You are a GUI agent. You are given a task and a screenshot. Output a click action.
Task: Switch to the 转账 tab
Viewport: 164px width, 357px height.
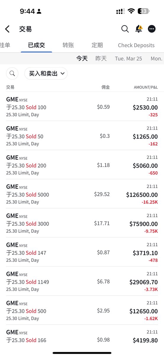pyautogui.click(x=68, y=45)
